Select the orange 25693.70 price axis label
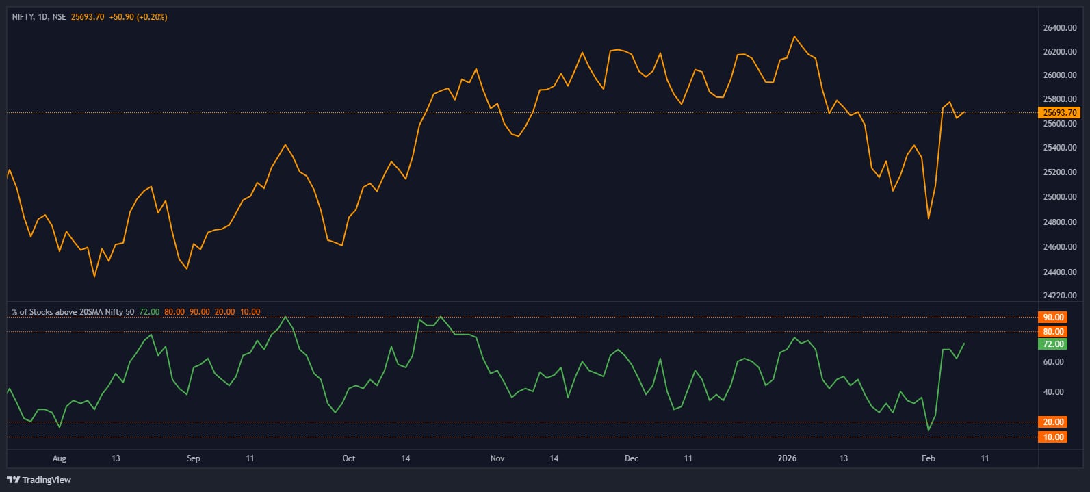1090x492 pixels. coord(1059,113)
